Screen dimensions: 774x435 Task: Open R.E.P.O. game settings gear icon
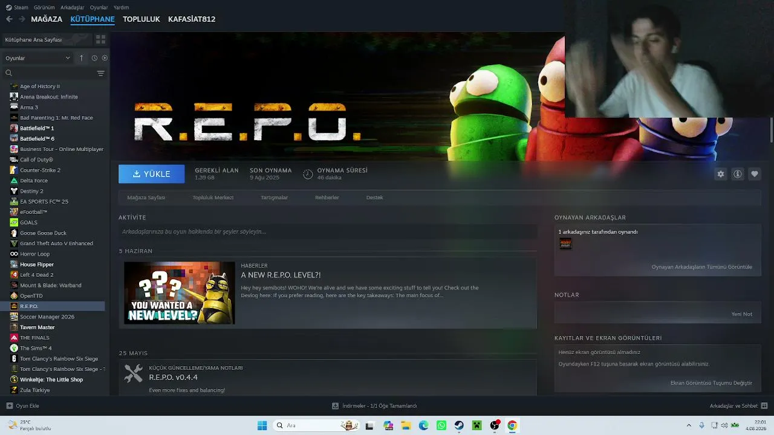[720, 174]
